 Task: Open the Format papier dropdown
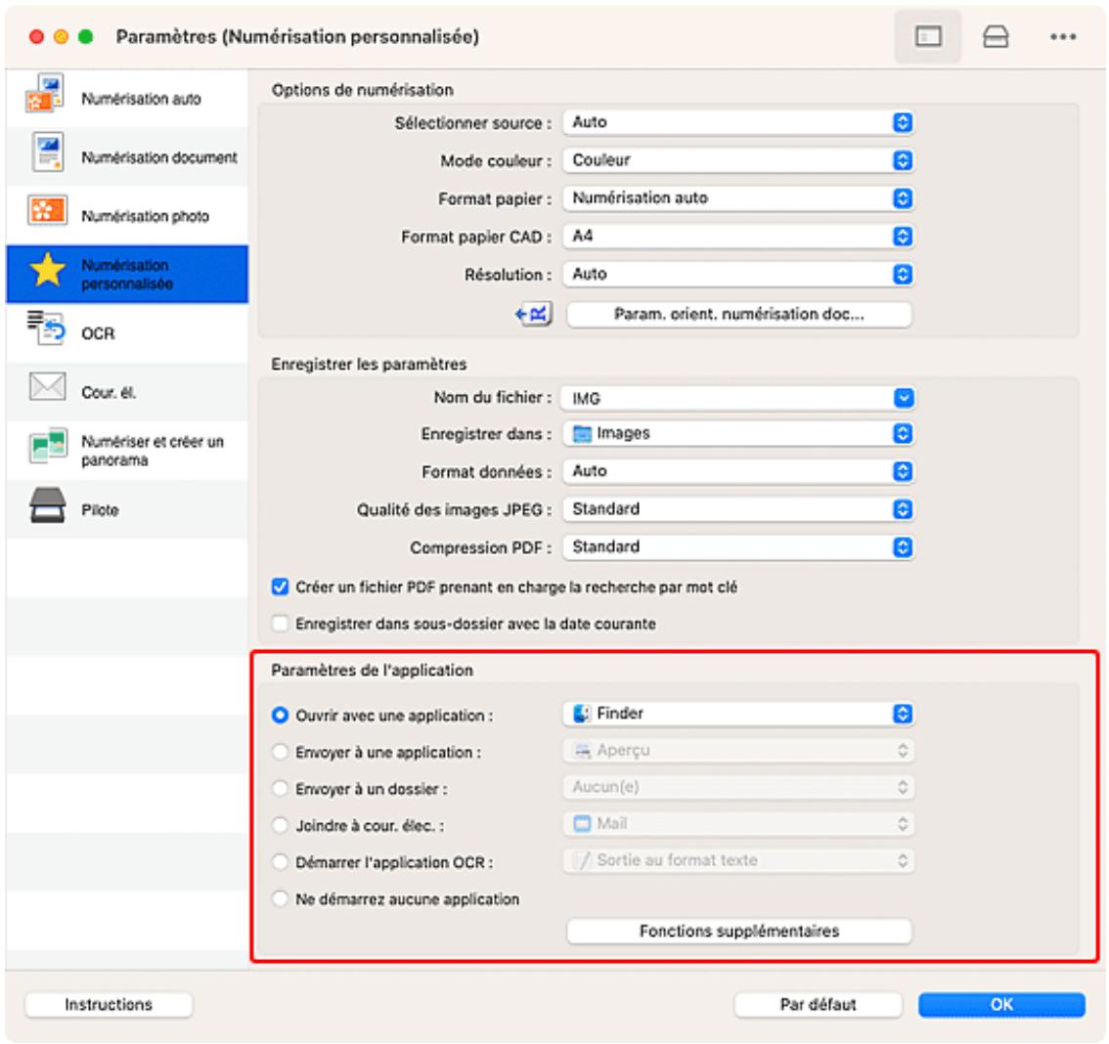738,197
